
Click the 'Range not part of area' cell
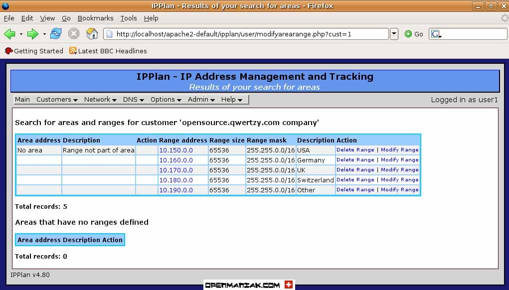coord(98,150)
